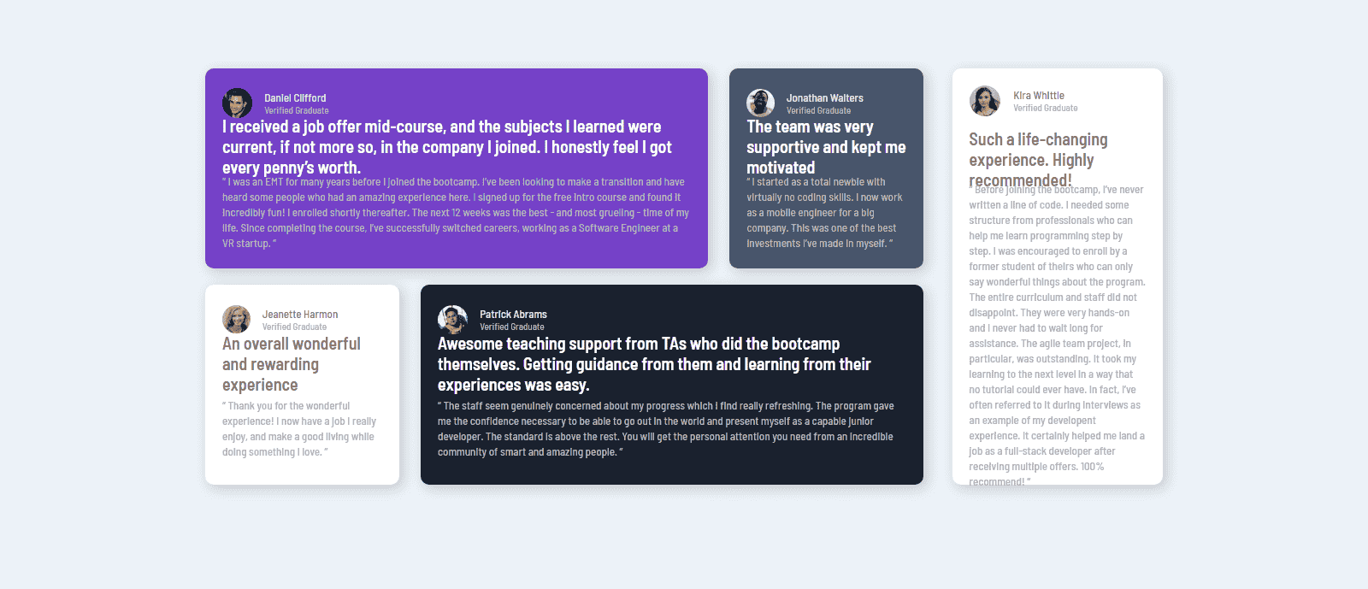Image resolution: width=1368 pixels, height=589 pixels.
Task: Select the name Jonathan Walters
Action: coord(824,98)
